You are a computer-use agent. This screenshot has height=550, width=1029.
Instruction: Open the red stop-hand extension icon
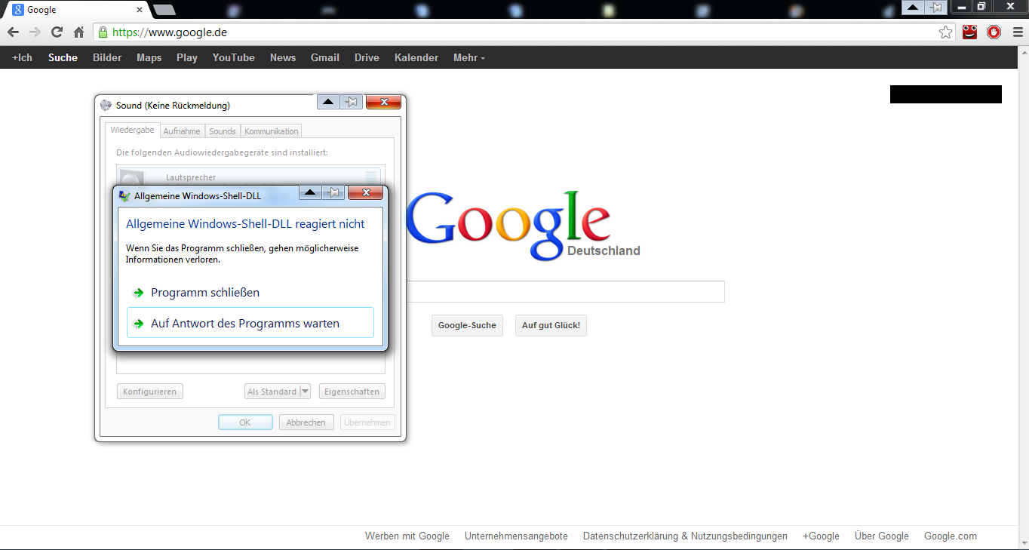pos(994,32)
